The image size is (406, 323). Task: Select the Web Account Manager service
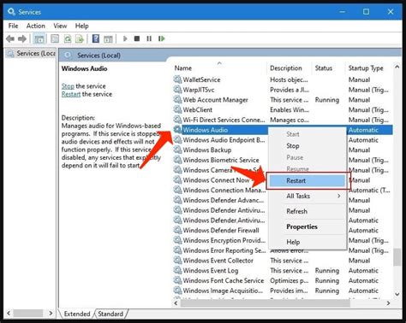coord(283,100)
